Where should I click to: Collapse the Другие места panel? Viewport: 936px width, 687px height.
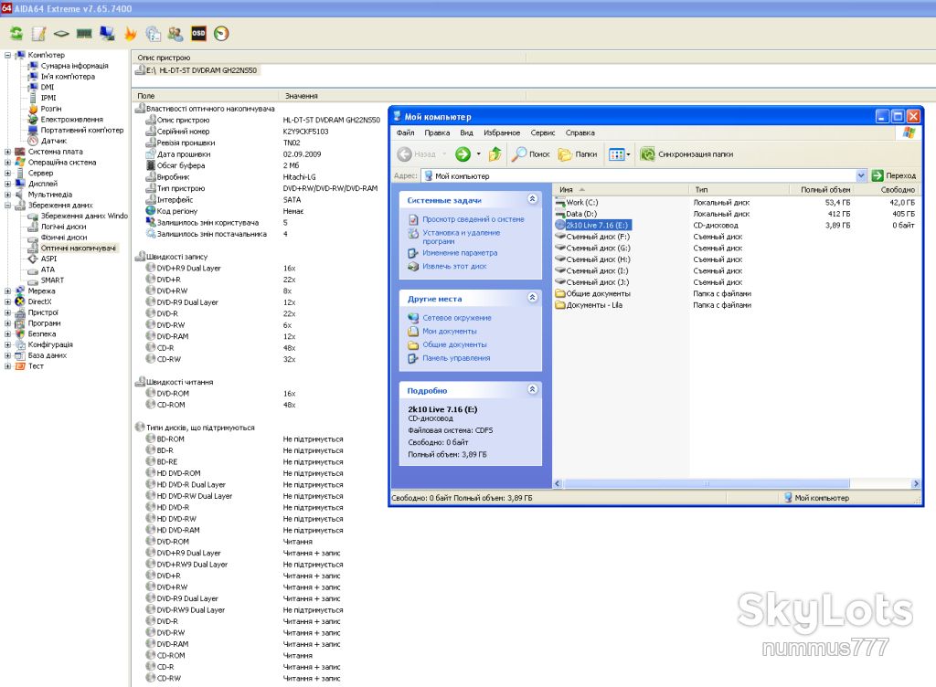533,298
